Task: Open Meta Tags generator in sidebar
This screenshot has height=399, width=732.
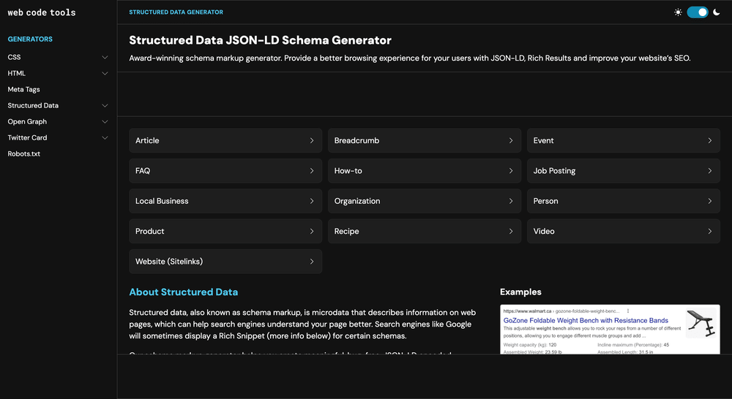Action: pyautogui.click(x=24, y=89)
